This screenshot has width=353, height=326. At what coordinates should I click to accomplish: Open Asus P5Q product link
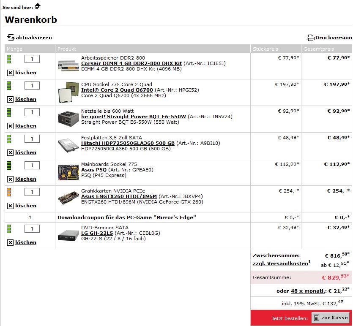point(94,170)
